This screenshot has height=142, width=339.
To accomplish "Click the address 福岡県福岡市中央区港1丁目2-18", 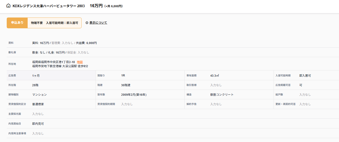I will 53,62.
